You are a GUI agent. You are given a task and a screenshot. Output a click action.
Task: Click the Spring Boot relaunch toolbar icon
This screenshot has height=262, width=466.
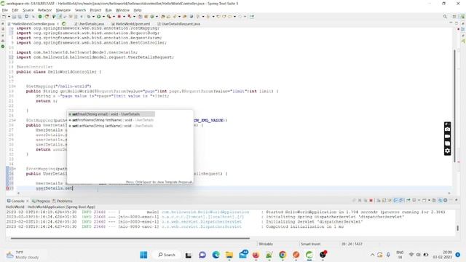pyautogui.click(x=47, y=17)
